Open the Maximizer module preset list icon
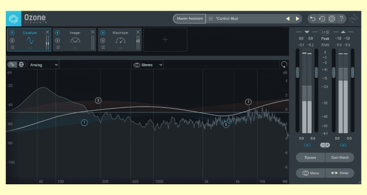 coord(103,47)
